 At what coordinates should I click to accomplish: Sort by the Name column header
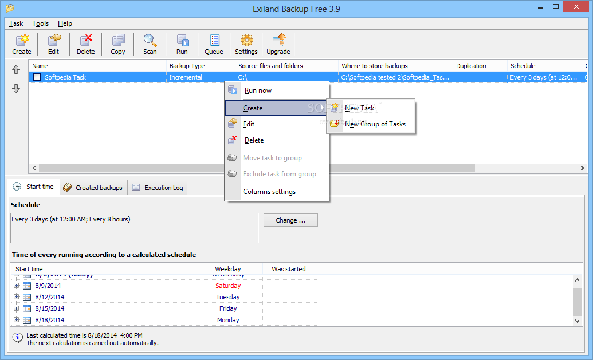(x=97, y=66)
